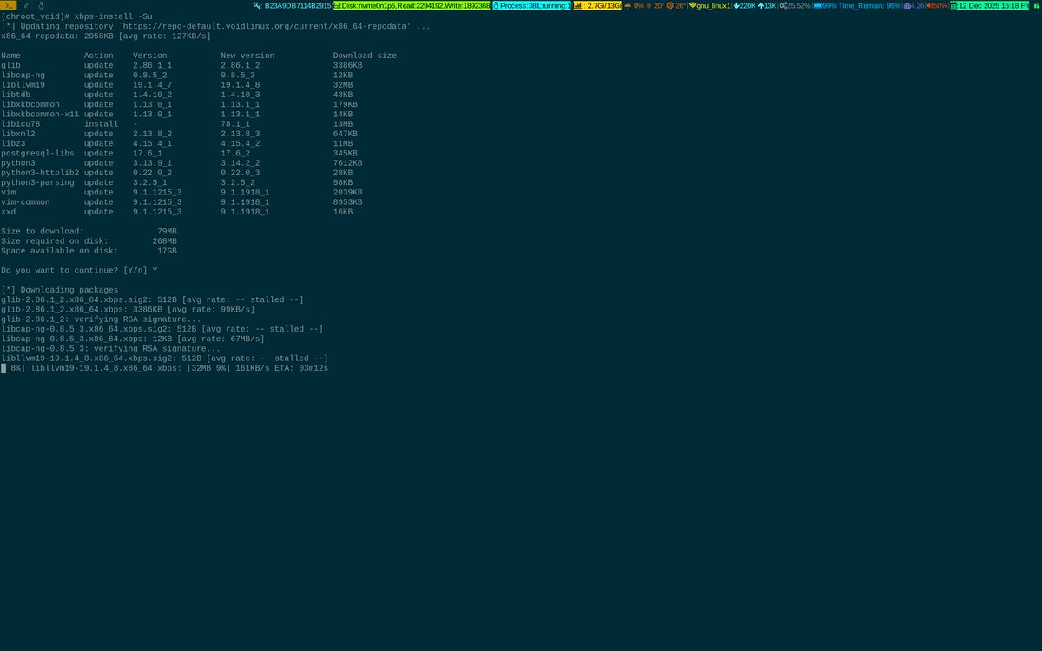Click the libllvm19 package name in the table
Screen dimensions: 1042x651
click(x=23, y=85)
